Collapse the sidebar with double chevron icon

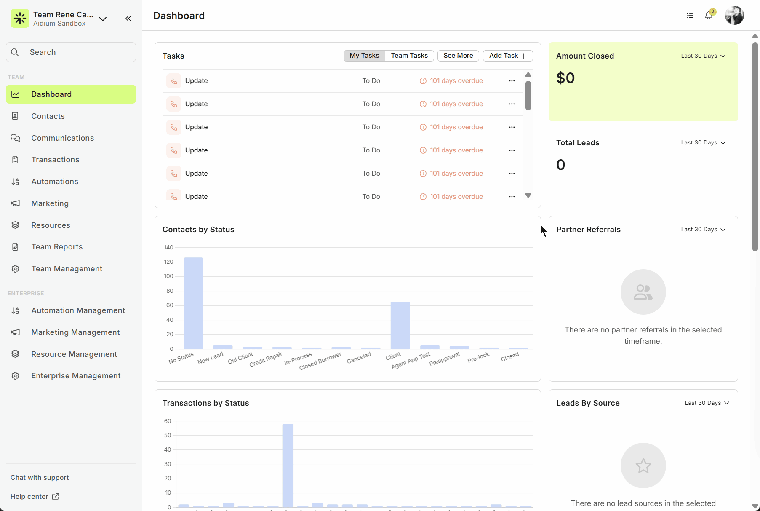tap(128, 19)
